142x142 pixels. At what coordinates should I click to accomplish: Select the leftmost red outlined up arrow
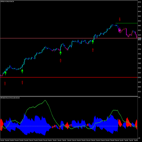[5, 83]
